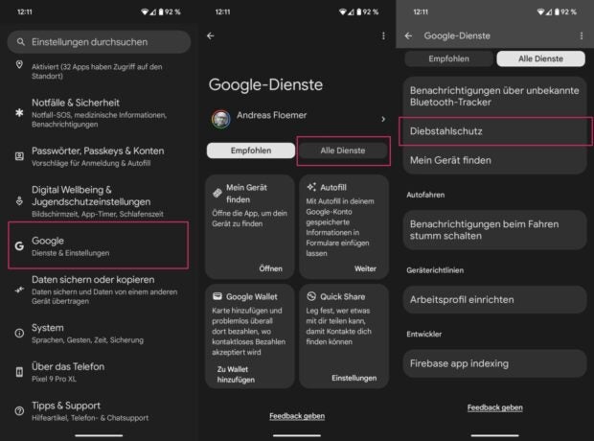Image resolution: width=594 pixels, height=441 pixels.
Task: Open Firebase app indexing entry
Action: pyautogui.click(x=494, y=363)
